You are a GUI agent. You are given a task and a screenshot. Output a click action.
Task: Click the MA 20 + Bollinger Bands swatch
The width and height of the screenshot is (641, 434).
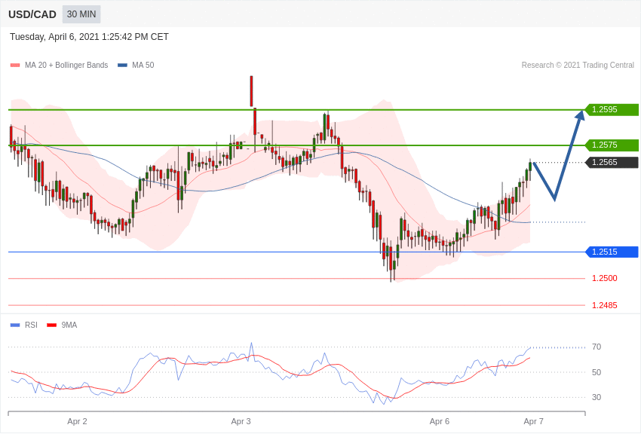tap(15, 66)
